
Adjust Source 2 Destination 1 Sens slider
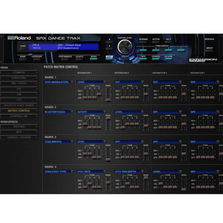tap(108, 118)
